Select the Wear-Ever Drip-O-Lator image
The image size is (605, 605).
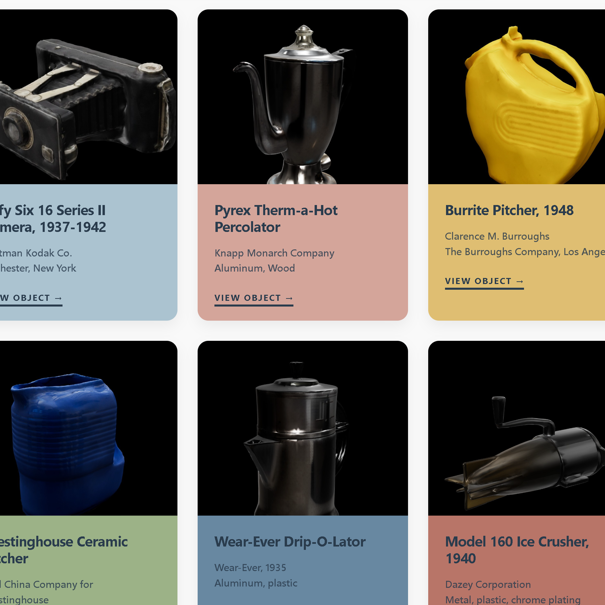click(303, 428)
